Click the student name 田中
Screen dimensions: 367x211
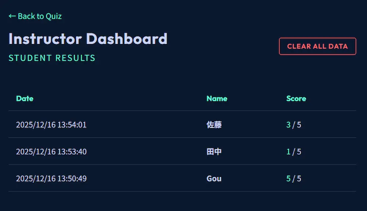point(214,152)
